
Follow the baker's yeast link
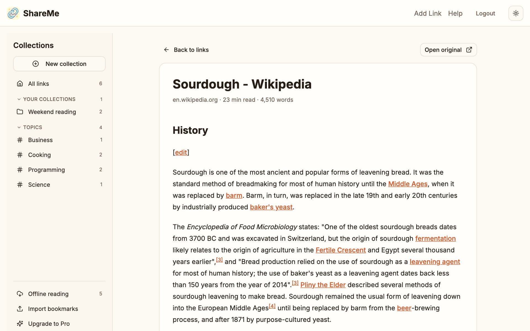271,207
